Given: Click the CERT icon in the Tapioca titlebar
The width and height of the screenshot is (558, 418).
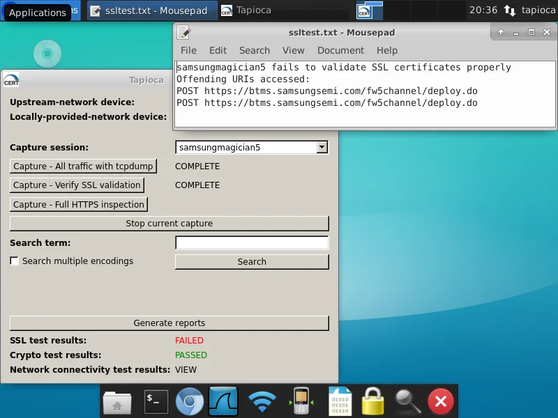Looking at the screenshot, I should [x=11, y=80].
